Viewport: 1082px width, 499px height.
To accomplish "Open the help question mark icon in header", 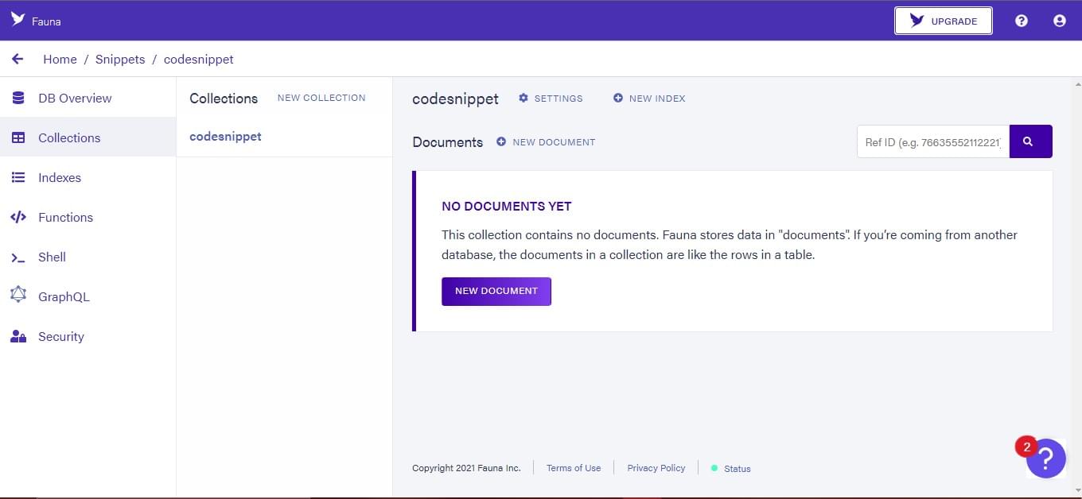I will pos(1022,21).
